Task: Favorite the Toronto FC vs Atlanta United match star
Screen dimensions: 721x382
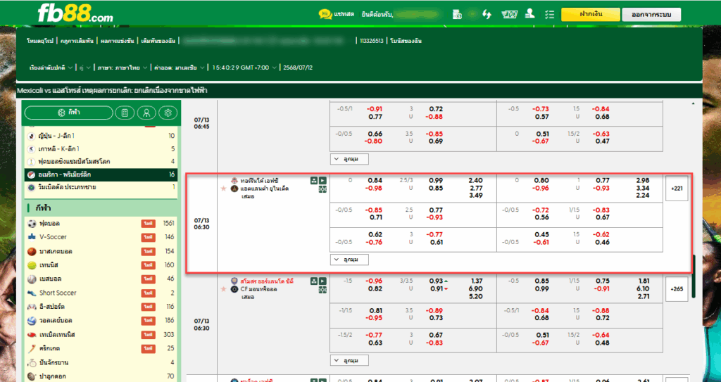Action: tap(224, 189)
